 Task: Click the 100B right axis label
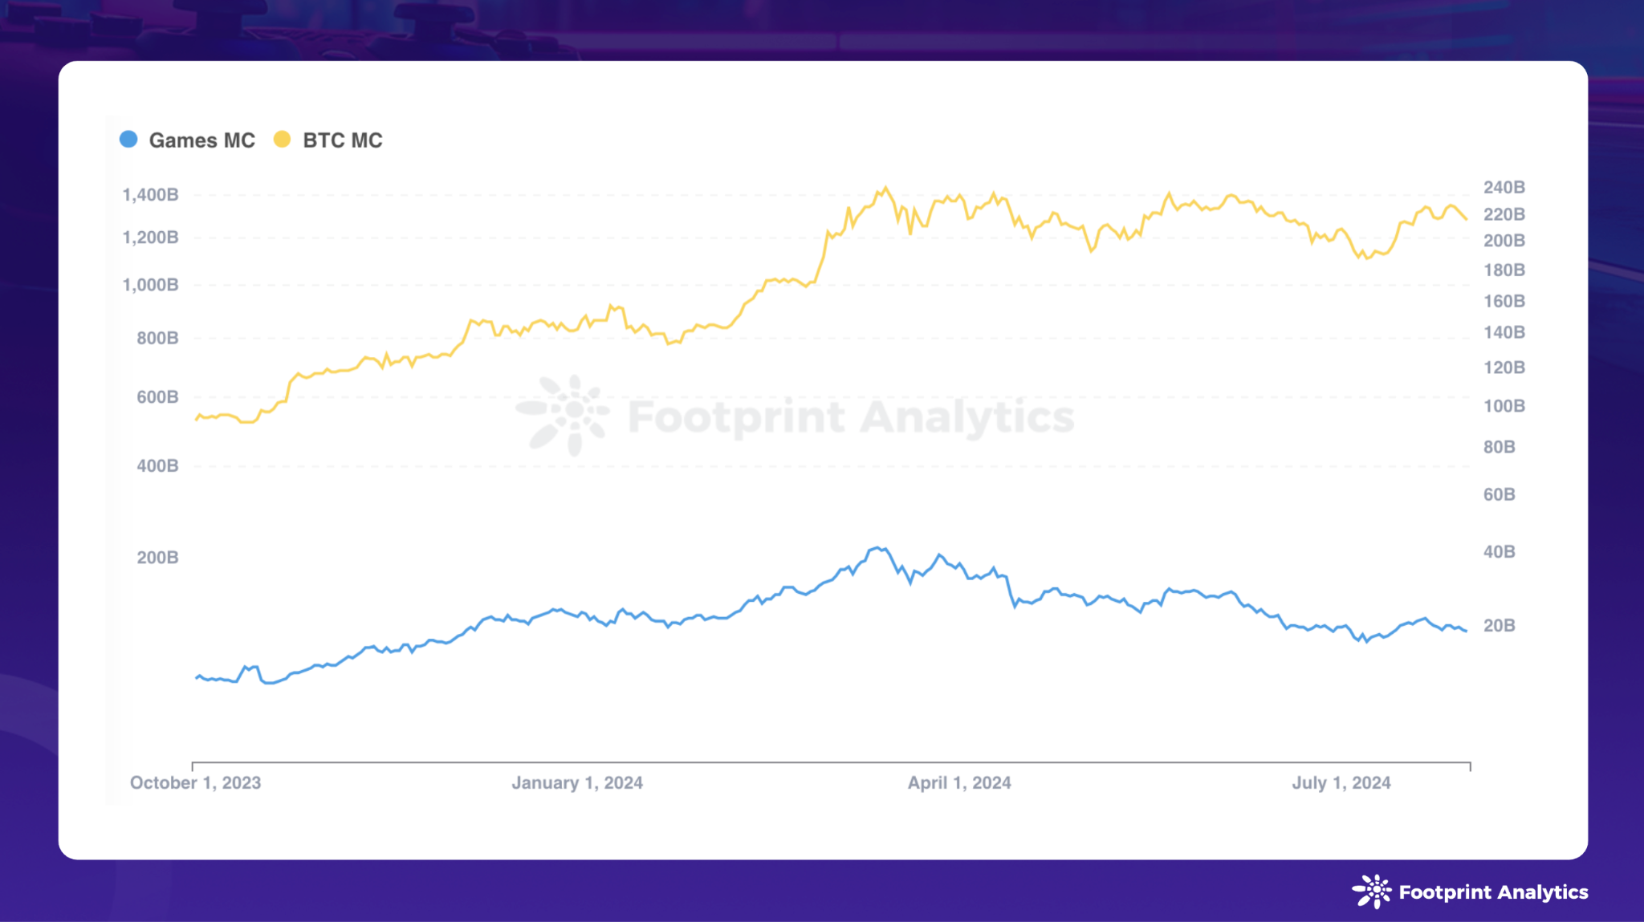[1504, 406]
